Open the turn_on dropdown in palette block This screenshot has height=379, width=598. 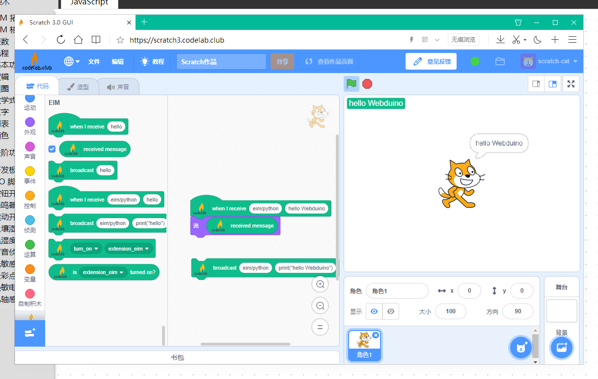click(86, 249)
